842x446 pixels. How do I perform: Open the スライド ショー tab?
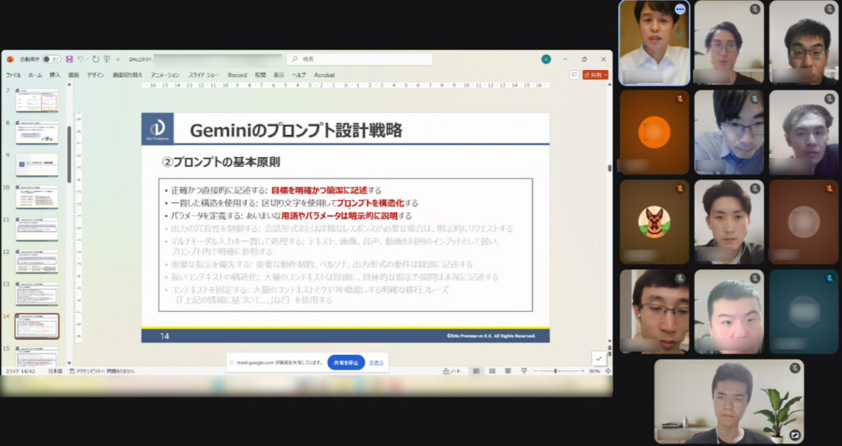(x=204, y=75)
